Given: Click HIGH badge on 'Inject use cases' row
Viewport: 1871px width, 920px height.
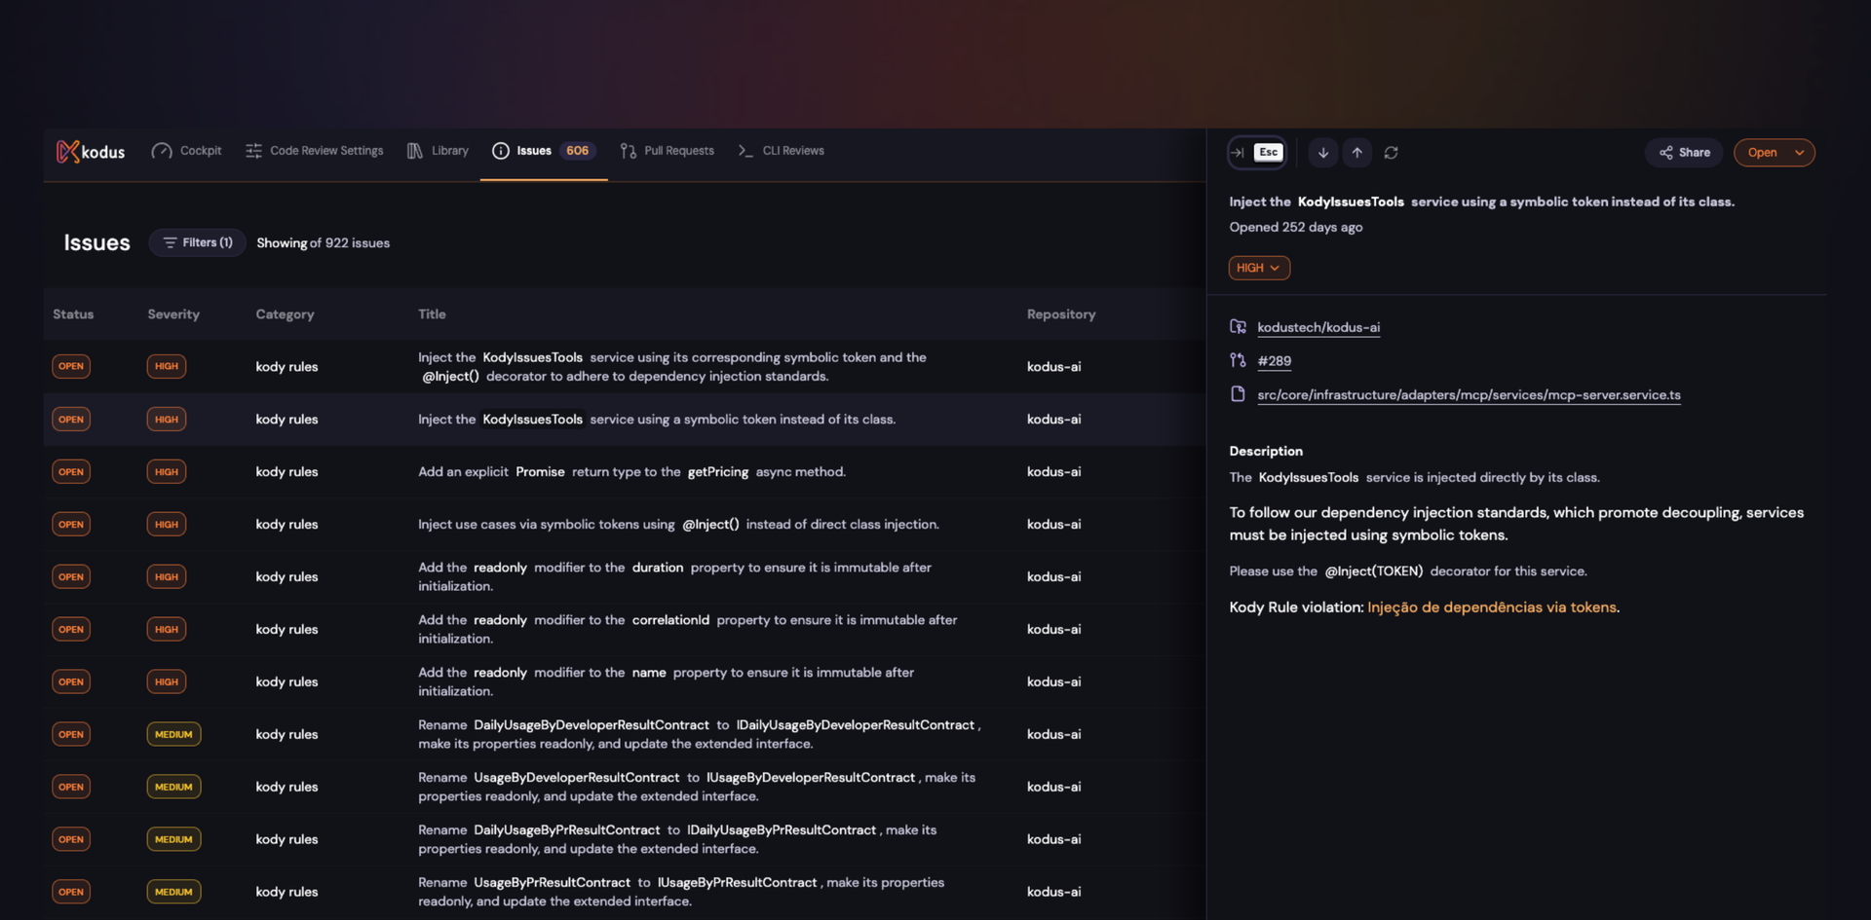Looking at the screenshot, I should coord(167,525).
